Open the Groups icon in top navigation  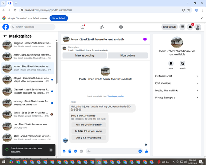121,27
